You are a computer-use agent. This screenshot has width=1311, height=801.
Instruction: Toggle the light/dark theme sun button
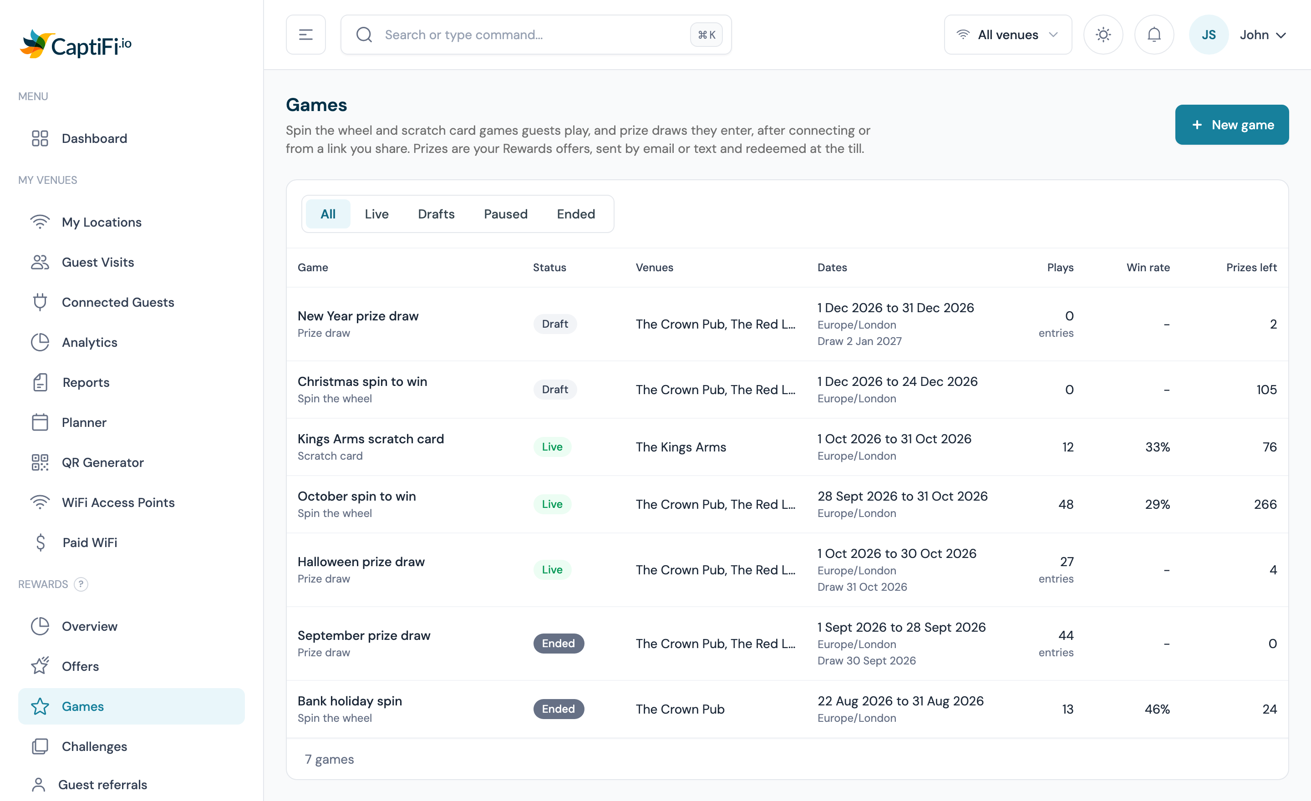click(1103, 35)
